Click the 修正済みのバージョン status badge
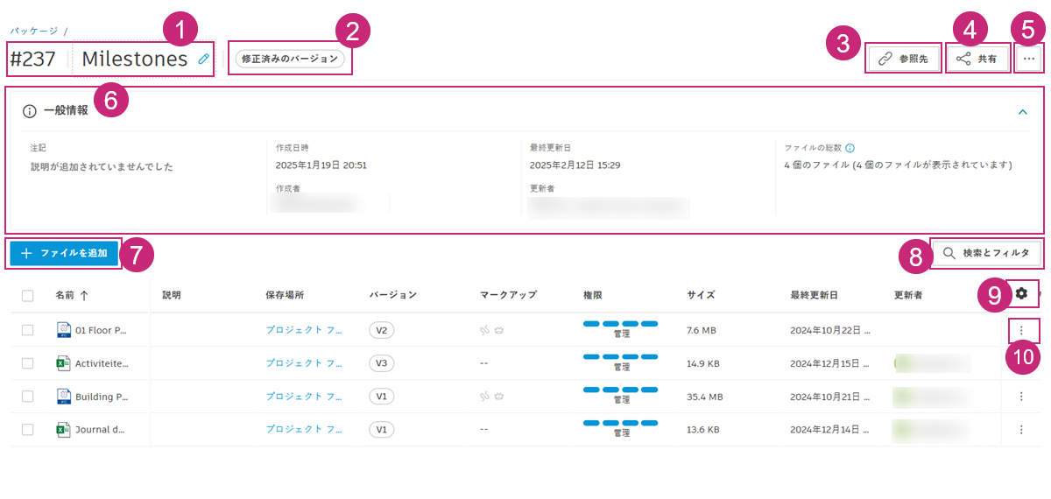The width and height of the screenshot is (1051, 499). 290,59
